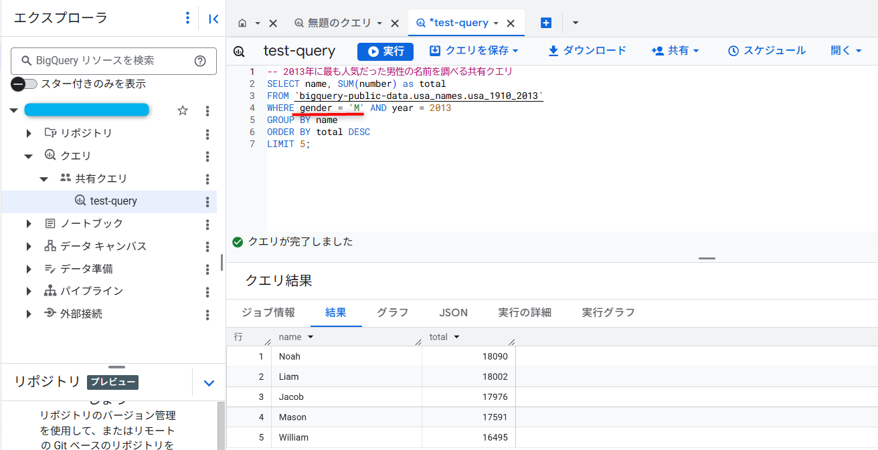Open クエリ row more actions menu
Viewport: 878px width, 450px height.
point(207,156)
